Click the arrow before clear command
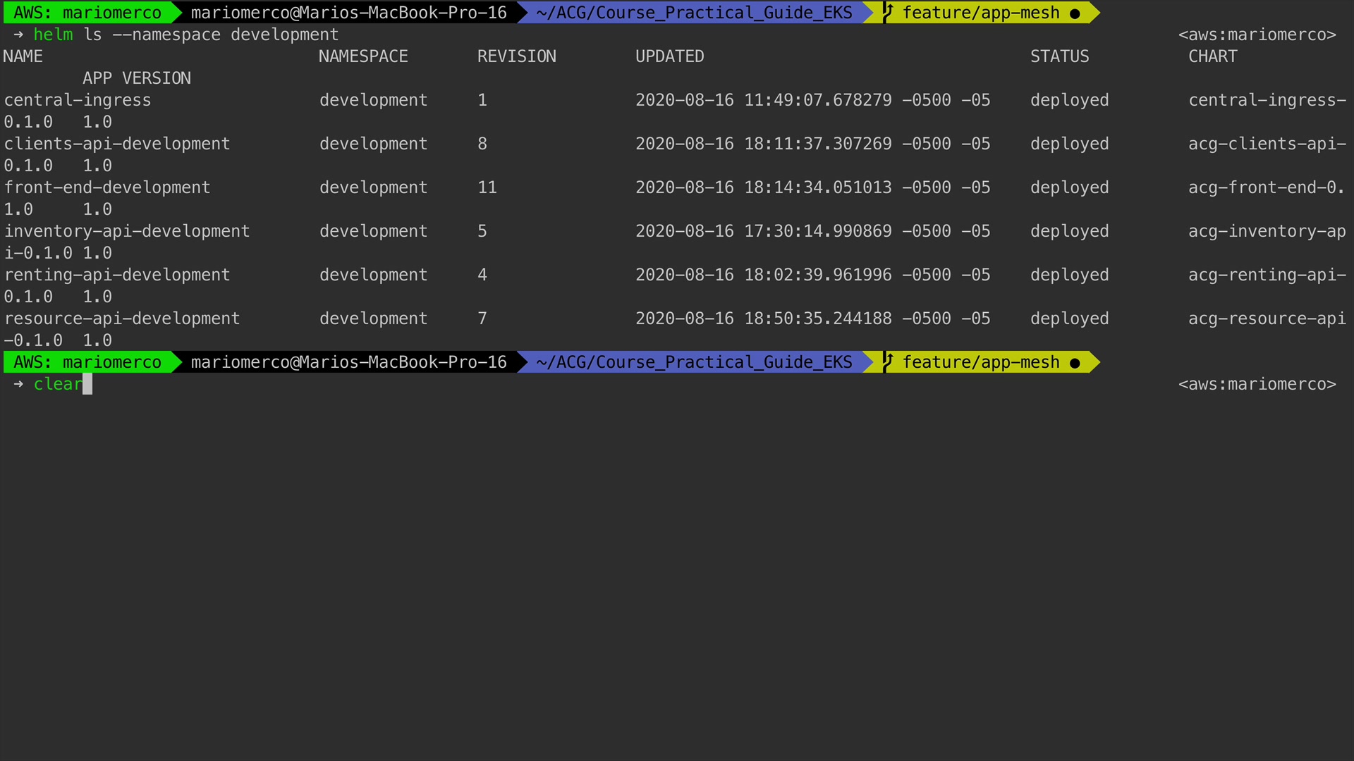Viewport: 1354px width, 761px height. [x=18, y=384]
